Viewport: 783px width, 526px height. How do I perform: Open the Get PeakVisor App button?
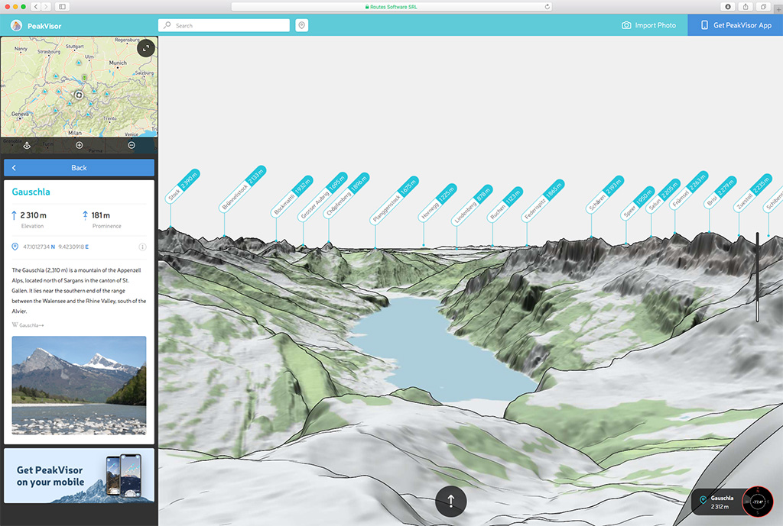click(736, 25)
